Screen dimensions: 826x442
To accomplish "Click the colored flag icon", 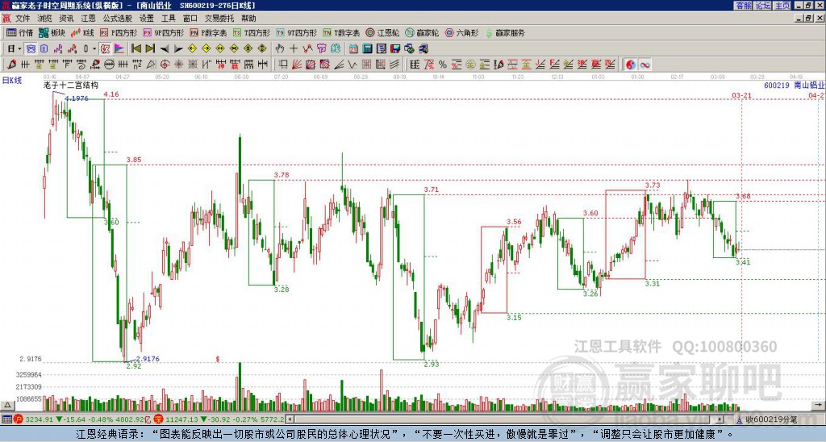I will point(119,48).
